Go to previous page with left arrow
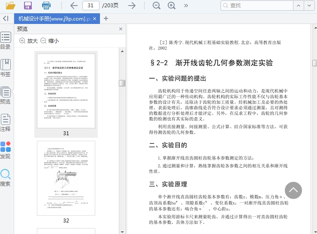The height and width of the screenshot is (234, 317). (74, 6)
